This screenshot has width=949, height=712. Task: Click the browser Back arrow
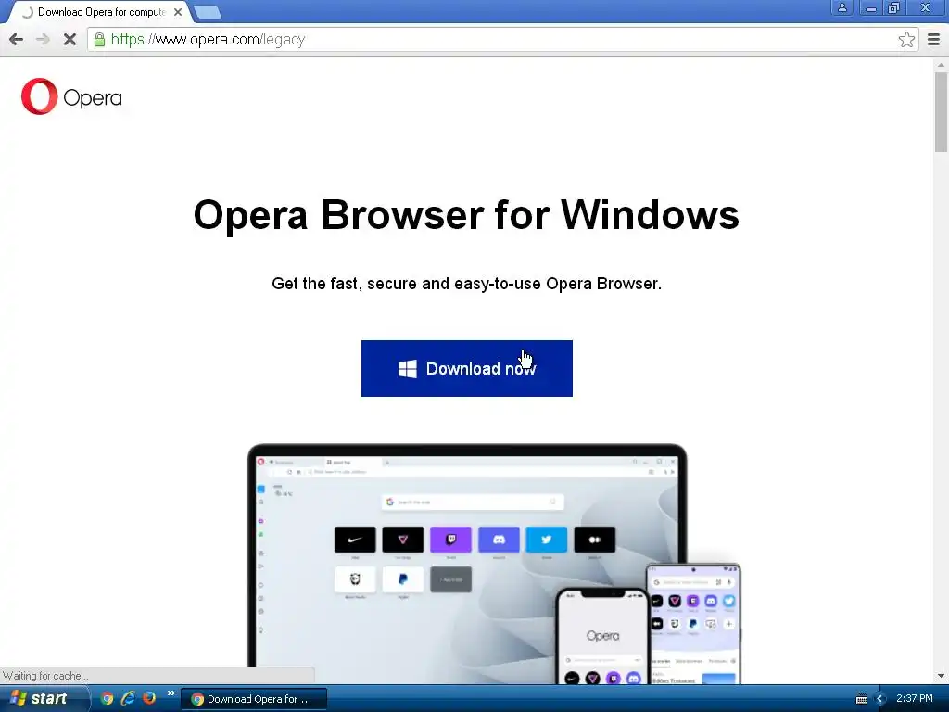17,40
